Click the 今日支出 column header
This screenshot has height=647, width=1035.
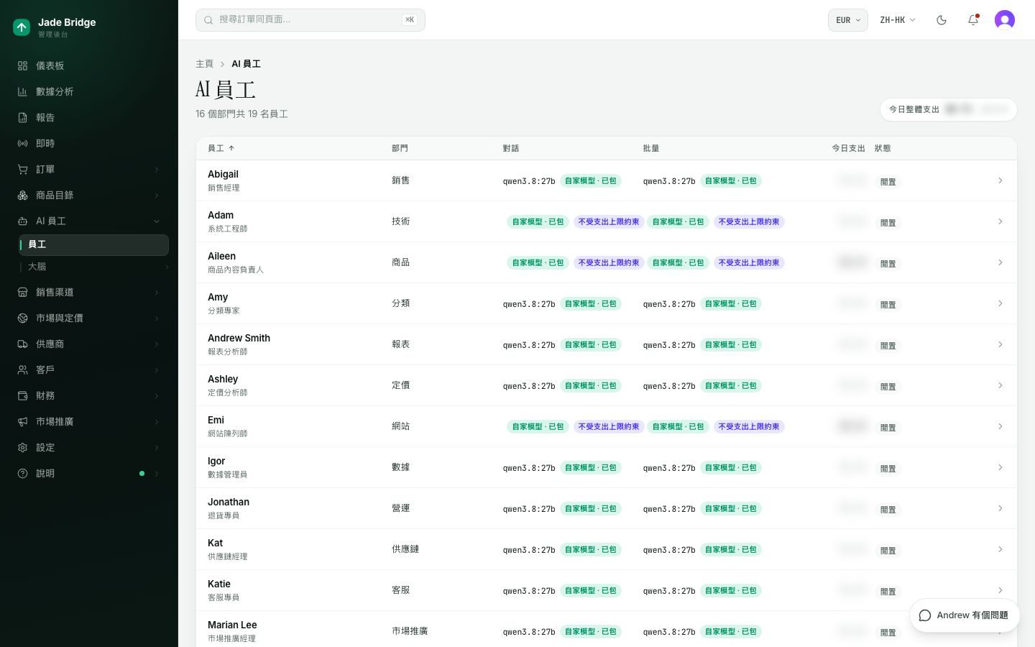coord(848,148)
